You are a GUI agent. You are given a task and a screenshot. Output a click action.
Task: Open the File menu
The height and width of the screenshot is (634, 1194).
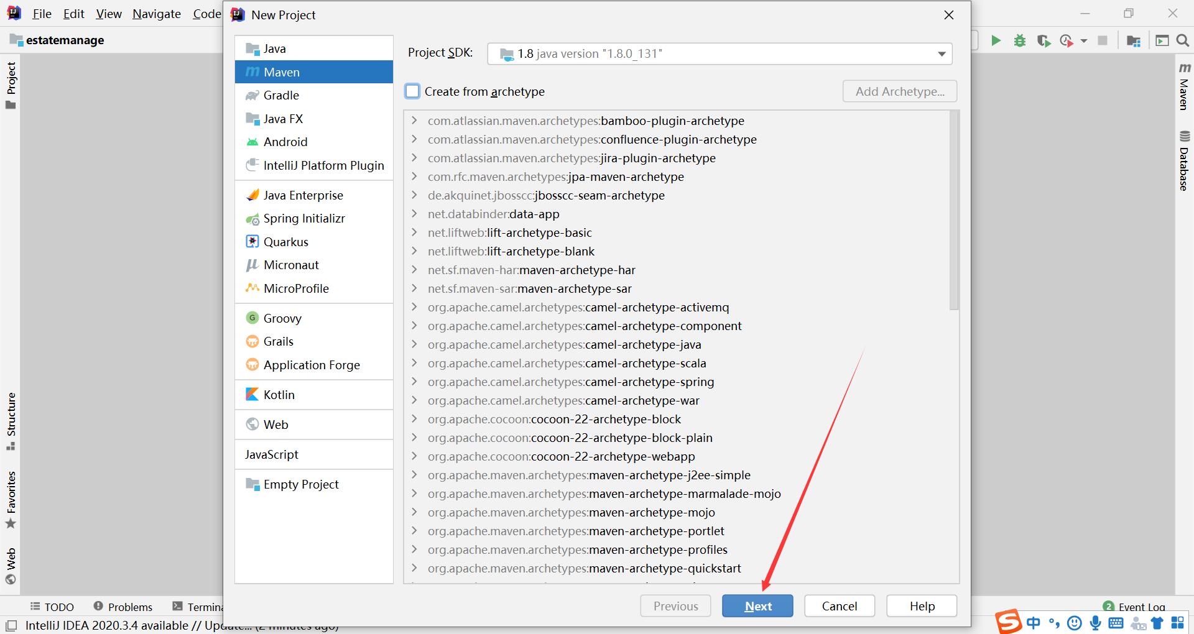pos(42,14)
